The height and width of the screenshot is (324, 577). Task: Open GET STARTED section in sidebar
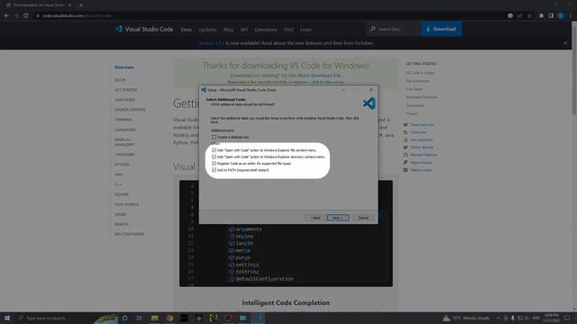point(126,90)
